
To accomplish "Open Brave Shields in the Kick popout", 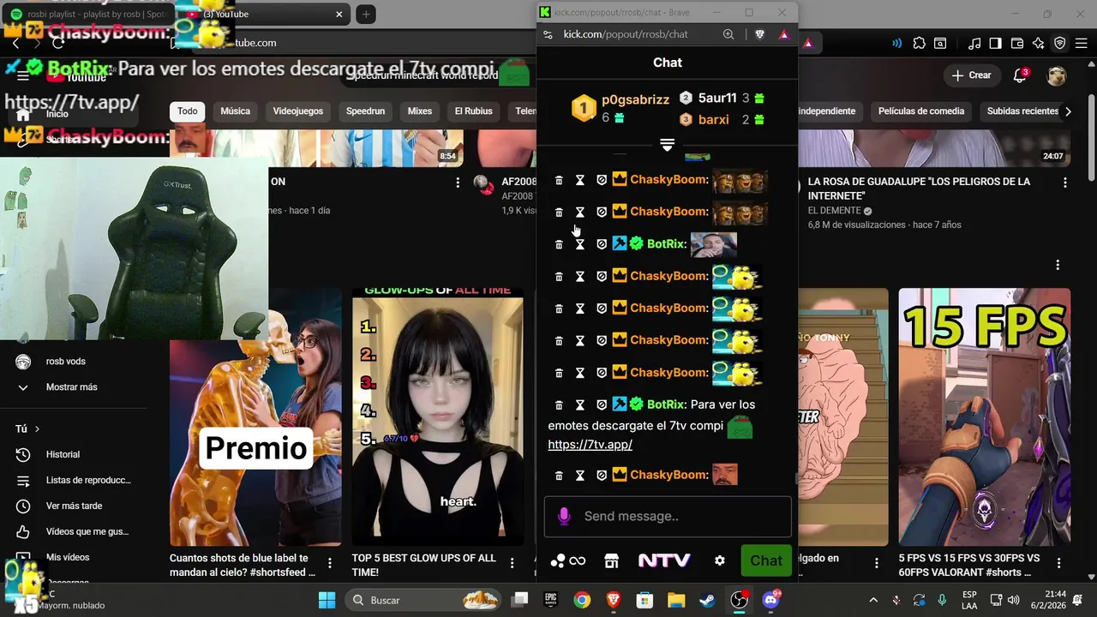I will pos(759,34).
